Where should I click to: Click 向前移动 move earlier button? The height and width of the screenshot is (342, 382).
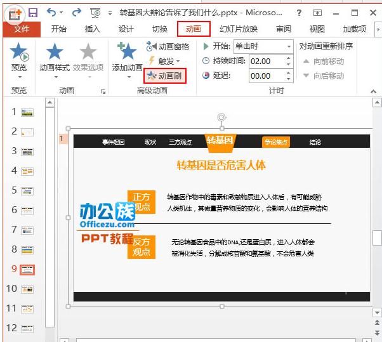click(x=324, y=62)
